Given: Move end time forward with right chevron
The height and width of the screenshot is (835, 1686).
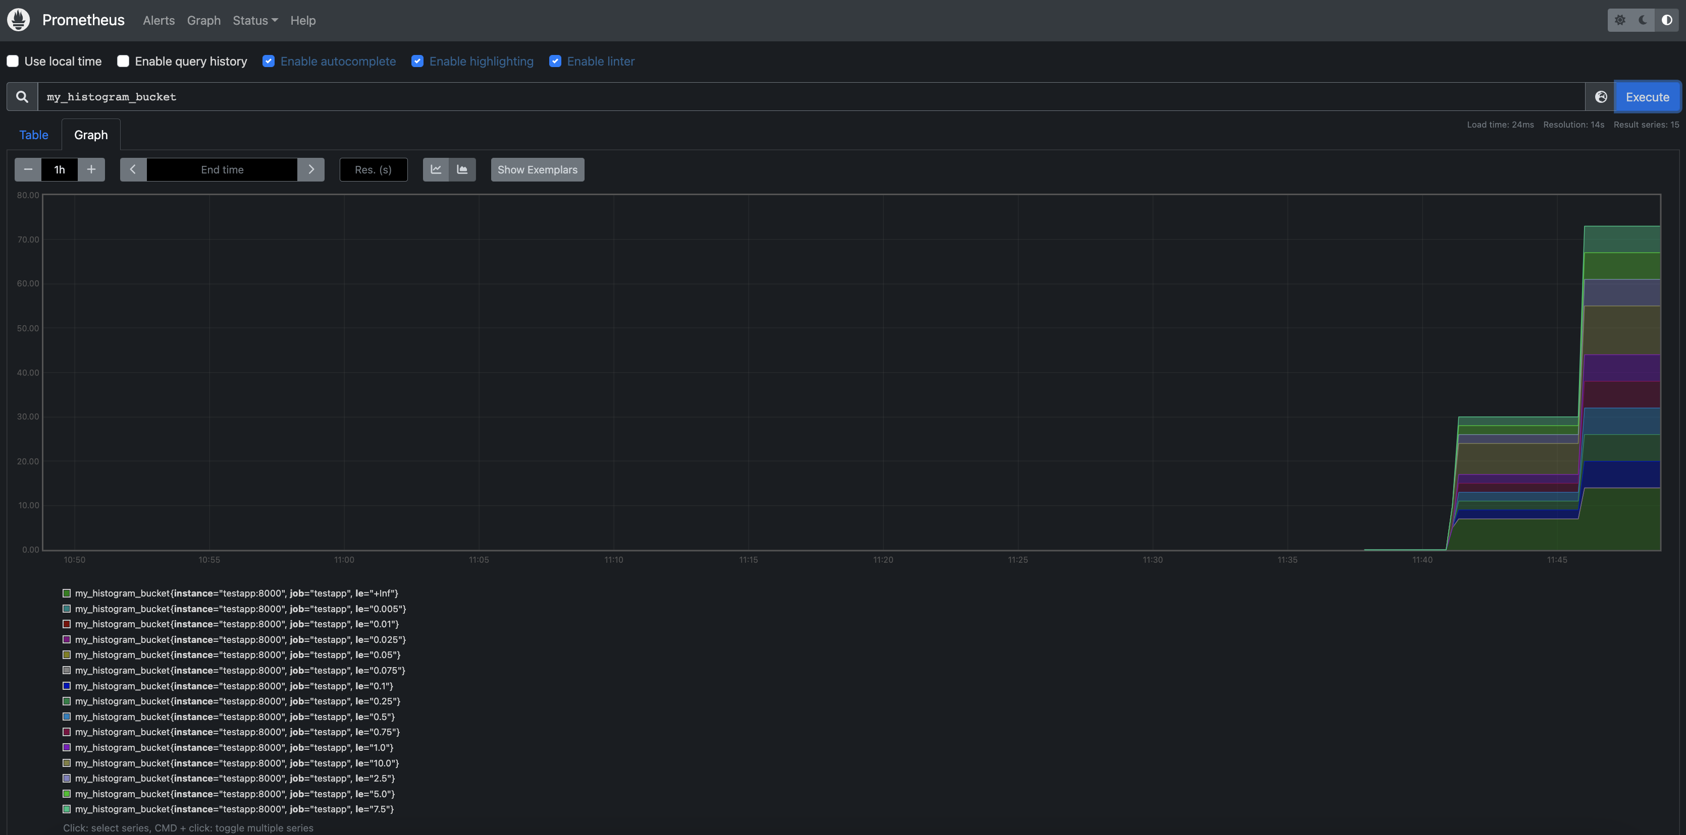Looking at the screenshot, I should [311, 169].
